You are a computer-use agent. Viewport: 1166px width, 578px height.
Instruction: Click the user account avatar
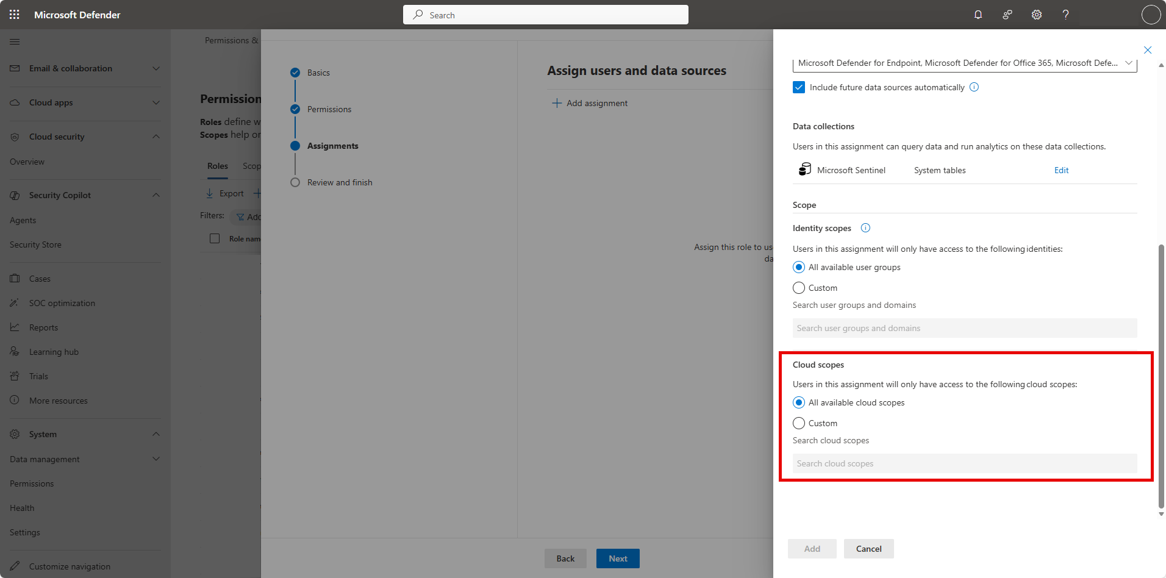click(1151, 15)
